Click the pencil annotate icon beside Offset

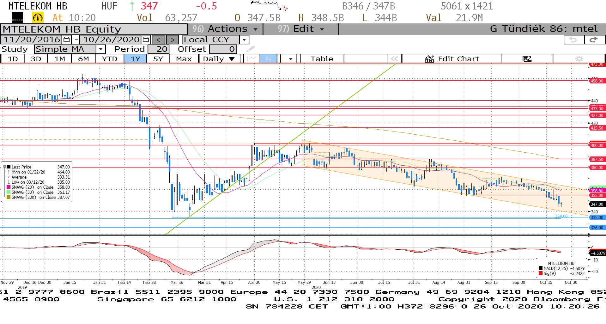click(250, 49)
